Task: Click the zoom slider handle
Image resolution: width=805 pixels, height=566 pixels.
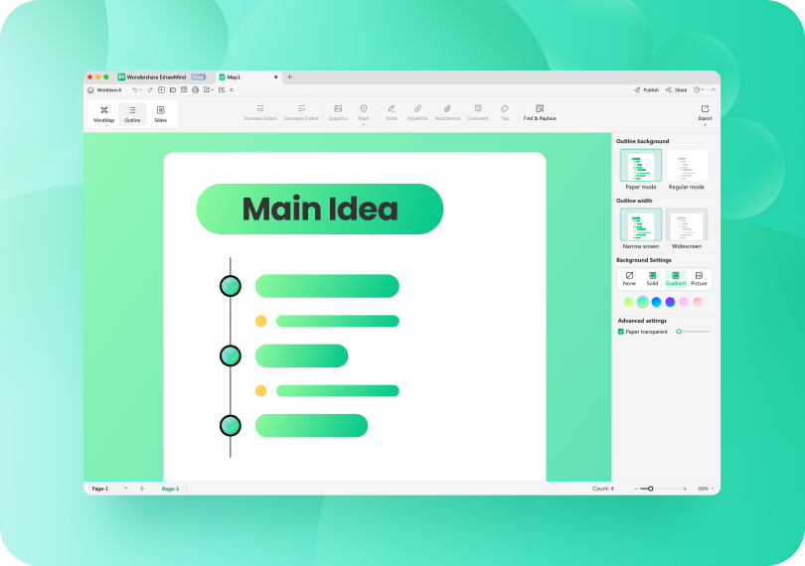Action: click(x=651, y=489)
